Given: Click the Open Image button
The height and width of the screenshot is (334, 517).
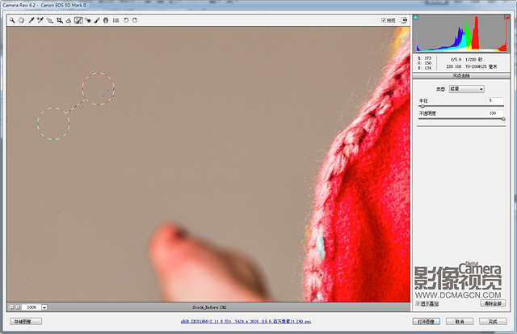Looking at the screenshot, I should click(x=427, y=321).
